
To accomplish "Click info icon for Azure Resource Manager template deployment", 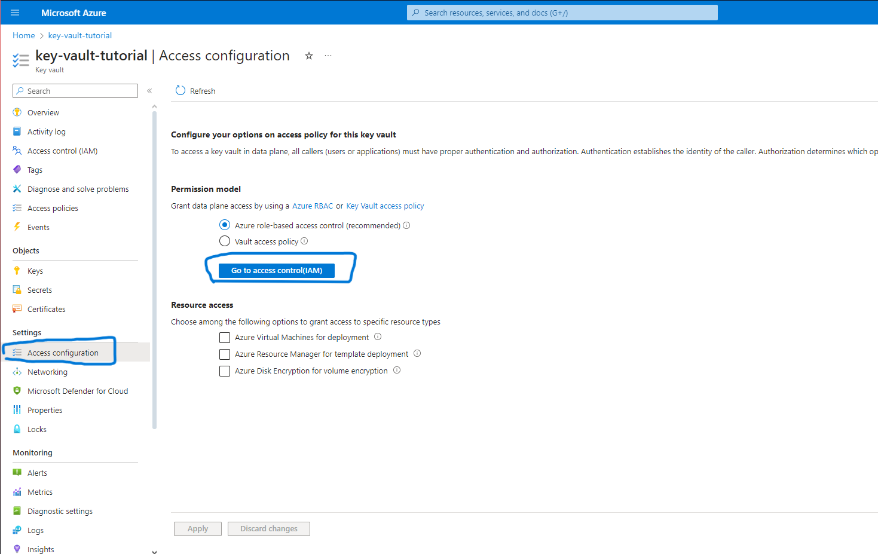I will (417, 354).
